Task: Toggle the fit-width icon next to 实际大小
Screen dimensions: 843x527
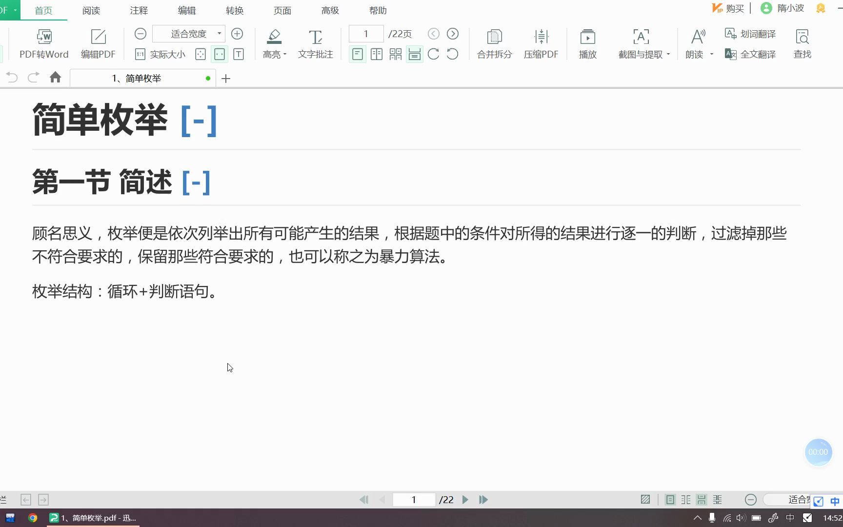Action: pyautogui.click(x=220, y=54)
